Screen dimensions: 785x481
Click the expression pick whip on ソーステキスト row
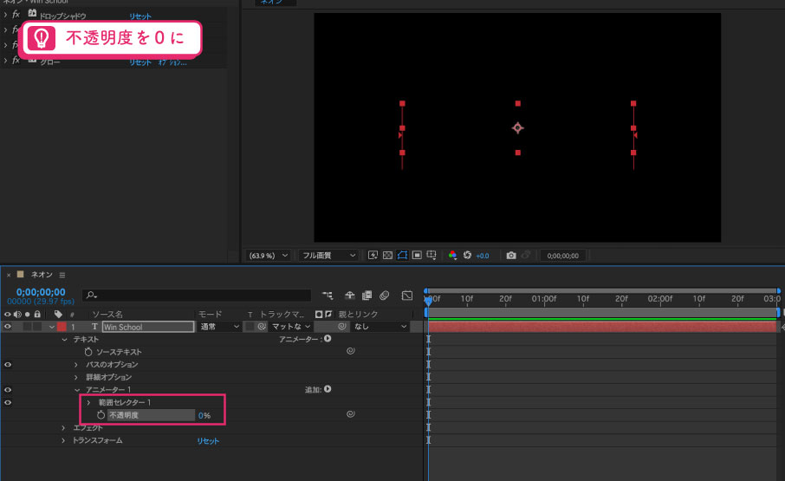(350, 351)
